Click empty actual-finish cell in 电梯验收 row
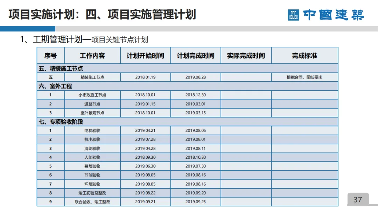 (x=246, y=131)
